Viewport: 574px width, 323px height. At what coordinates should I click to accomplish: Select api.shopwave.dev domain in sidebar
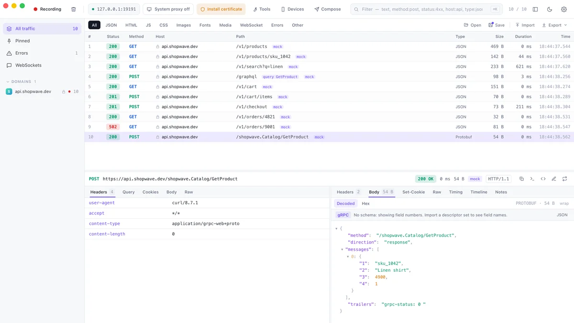[x=42, y=91]
